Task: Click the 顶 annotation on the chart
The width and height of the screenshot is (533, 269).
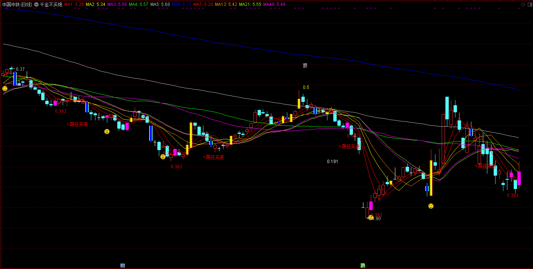Action: point(305,66)
